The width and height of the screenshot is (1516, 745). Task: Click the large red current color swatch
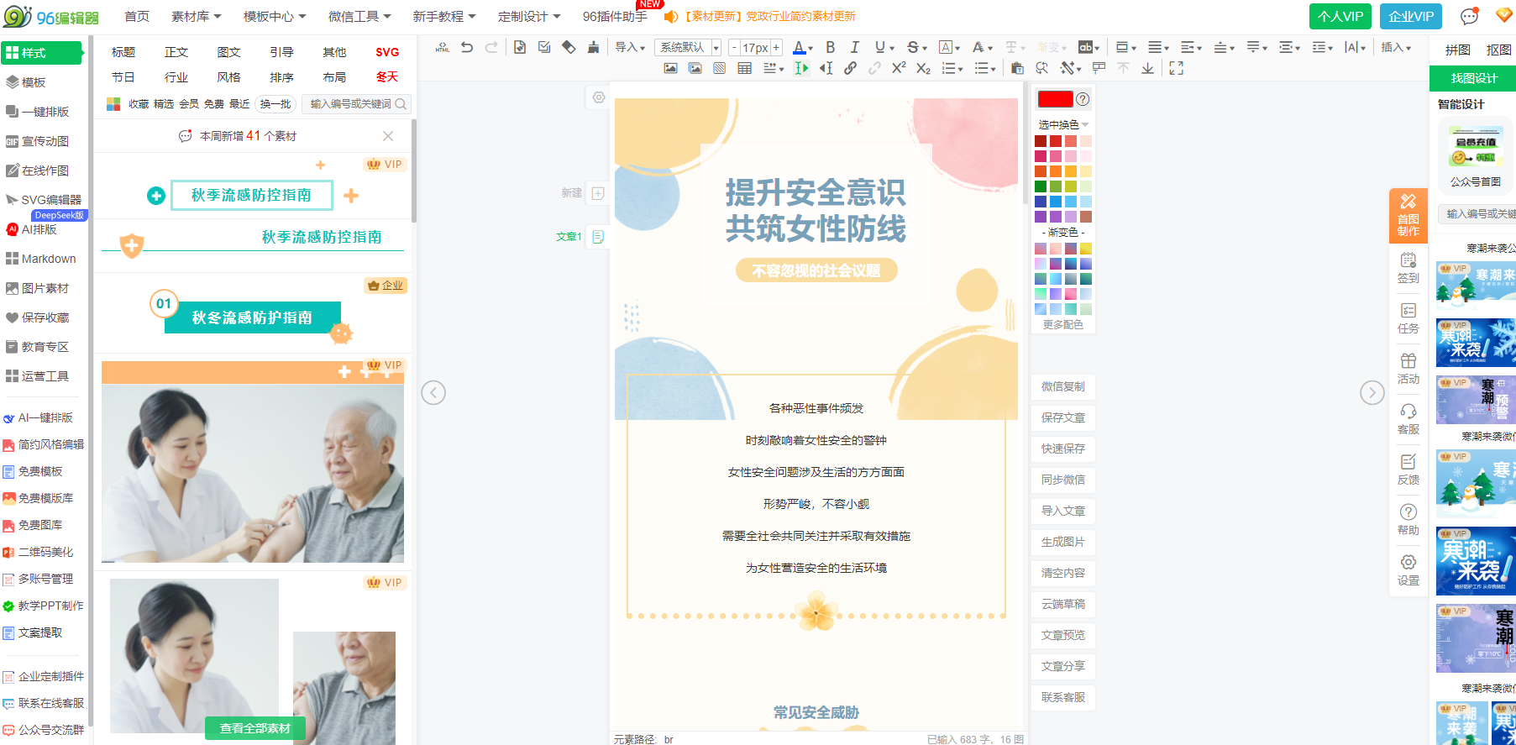(x=1055, y=99)
